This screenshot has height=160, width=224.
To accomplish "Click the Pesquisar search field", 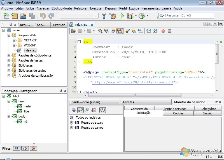I will tap(190, 15).
